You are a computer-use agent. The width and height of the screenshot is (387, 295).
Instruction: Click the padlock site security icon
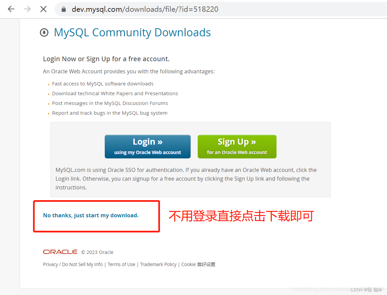pyautogui.click(x=64, y=9)
